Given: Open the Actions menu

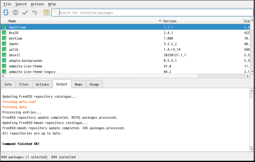Looking at the screenshot, I should click(37, 4).
